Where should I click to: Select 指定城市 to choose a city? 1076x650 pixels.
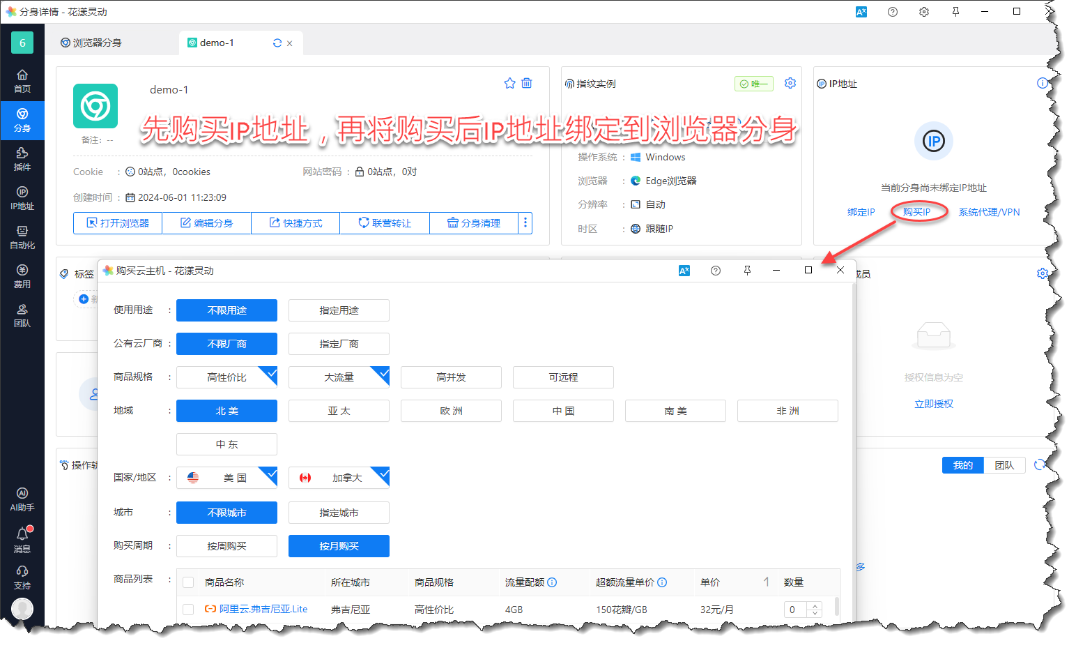click(339, 513)
